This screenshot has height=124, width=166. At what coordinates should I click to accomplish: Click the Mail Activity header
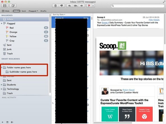pos(9,97)
